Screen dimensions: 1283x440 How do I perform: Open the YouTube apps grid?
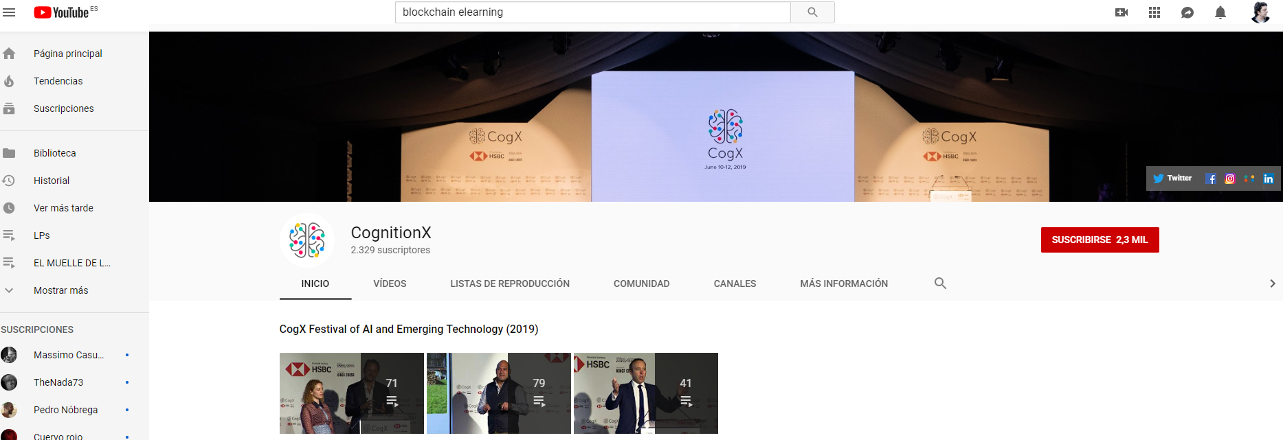coord(1154,12)
